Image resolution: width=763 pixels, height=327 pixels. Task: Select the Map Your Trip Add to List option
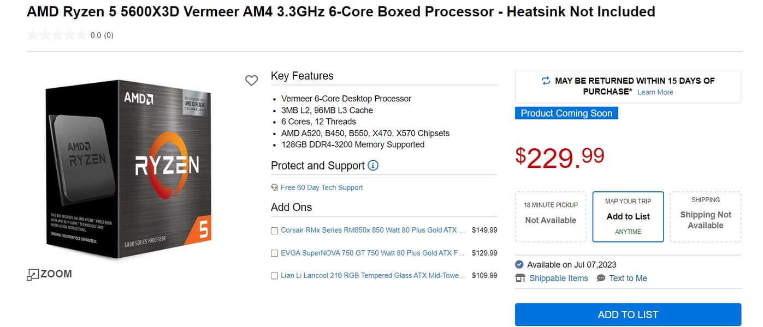628,216
